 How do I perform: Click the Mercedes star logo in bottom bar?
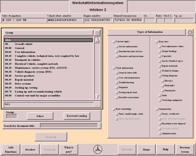98,149
